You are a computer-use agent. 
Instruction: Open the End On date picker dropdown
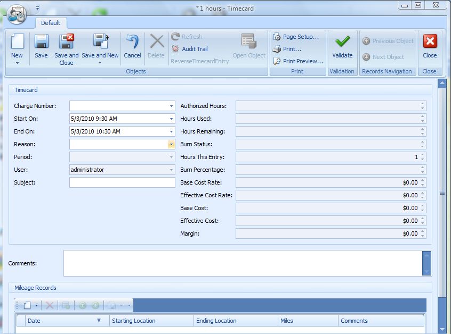(x=171, y=131)
